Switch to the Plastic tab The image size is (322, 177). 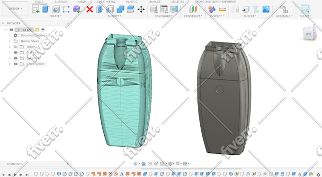(x=132, y=1)
